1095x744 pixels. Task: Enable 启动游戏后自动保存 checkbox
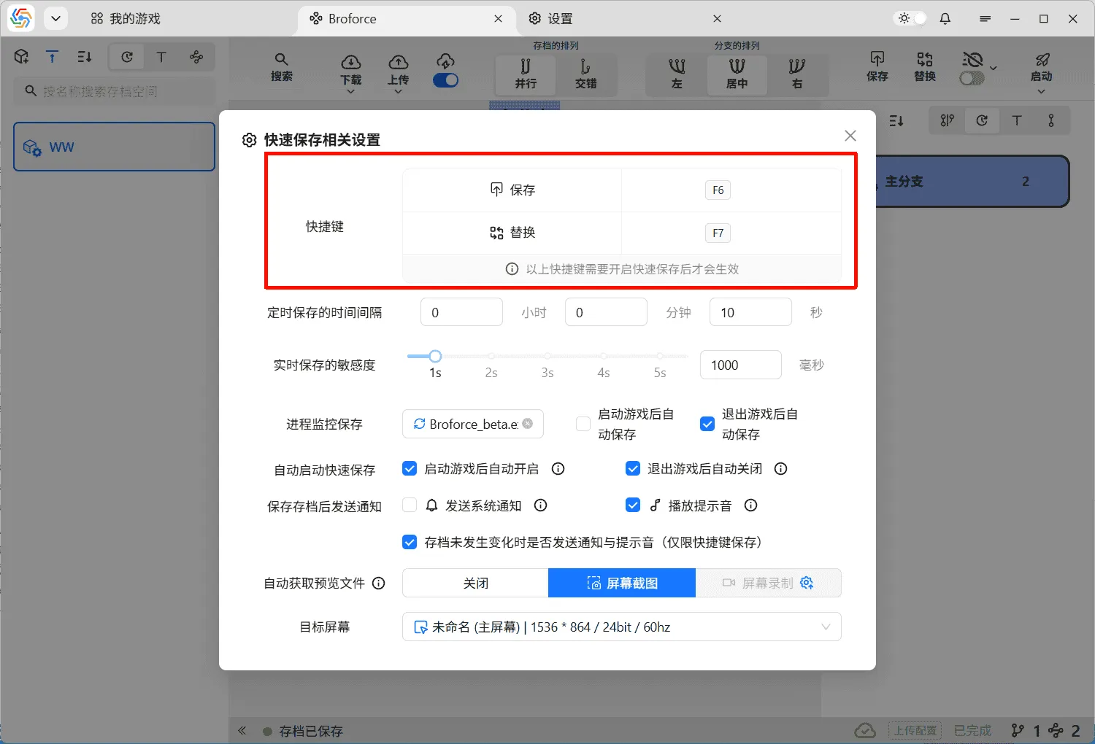tap(583, 423)
